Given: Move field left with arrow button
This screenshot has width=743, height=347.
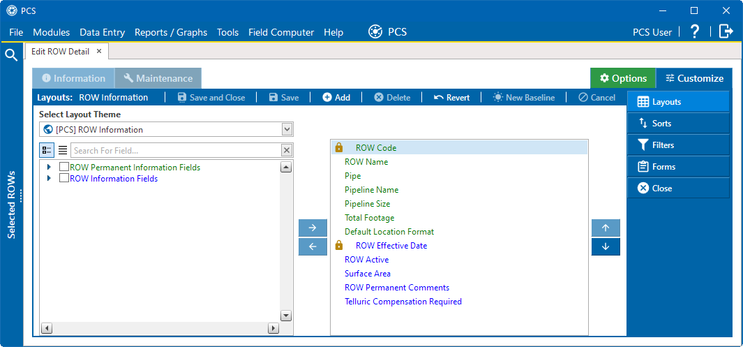Looking at the screenshot, I should coord(313,246).
